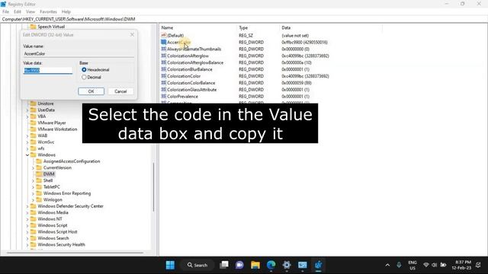The width and height of the screenshot is (488, 274).
Task: Select the AssignedAccessConfiguration key
Action: tap(72, 161)
